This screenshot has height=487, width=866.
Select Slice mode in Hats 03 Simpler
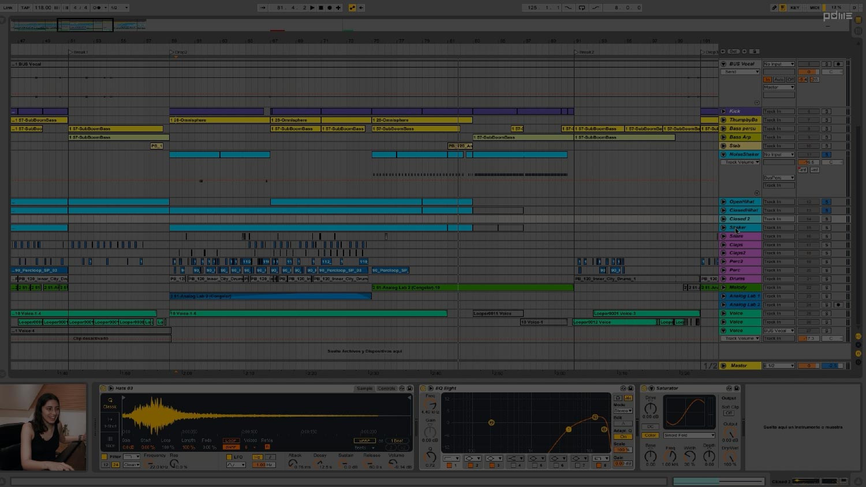tap(110, 441)
